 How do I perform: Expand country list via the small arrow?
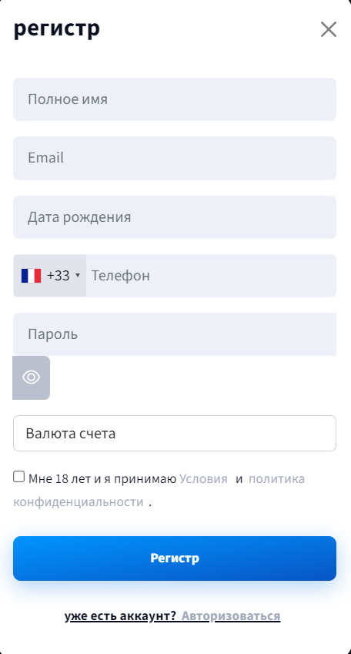pyautogui.click(x=78, y=276)
